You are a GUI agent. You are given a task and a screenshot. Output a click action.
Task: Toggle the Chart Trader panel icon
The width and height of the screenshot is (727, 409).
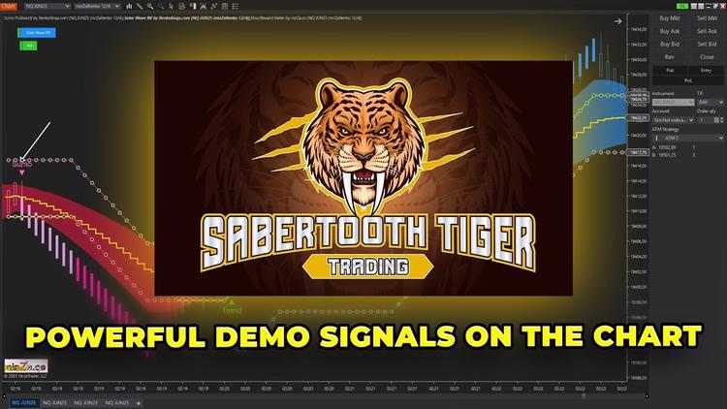[x=193, y=6]
